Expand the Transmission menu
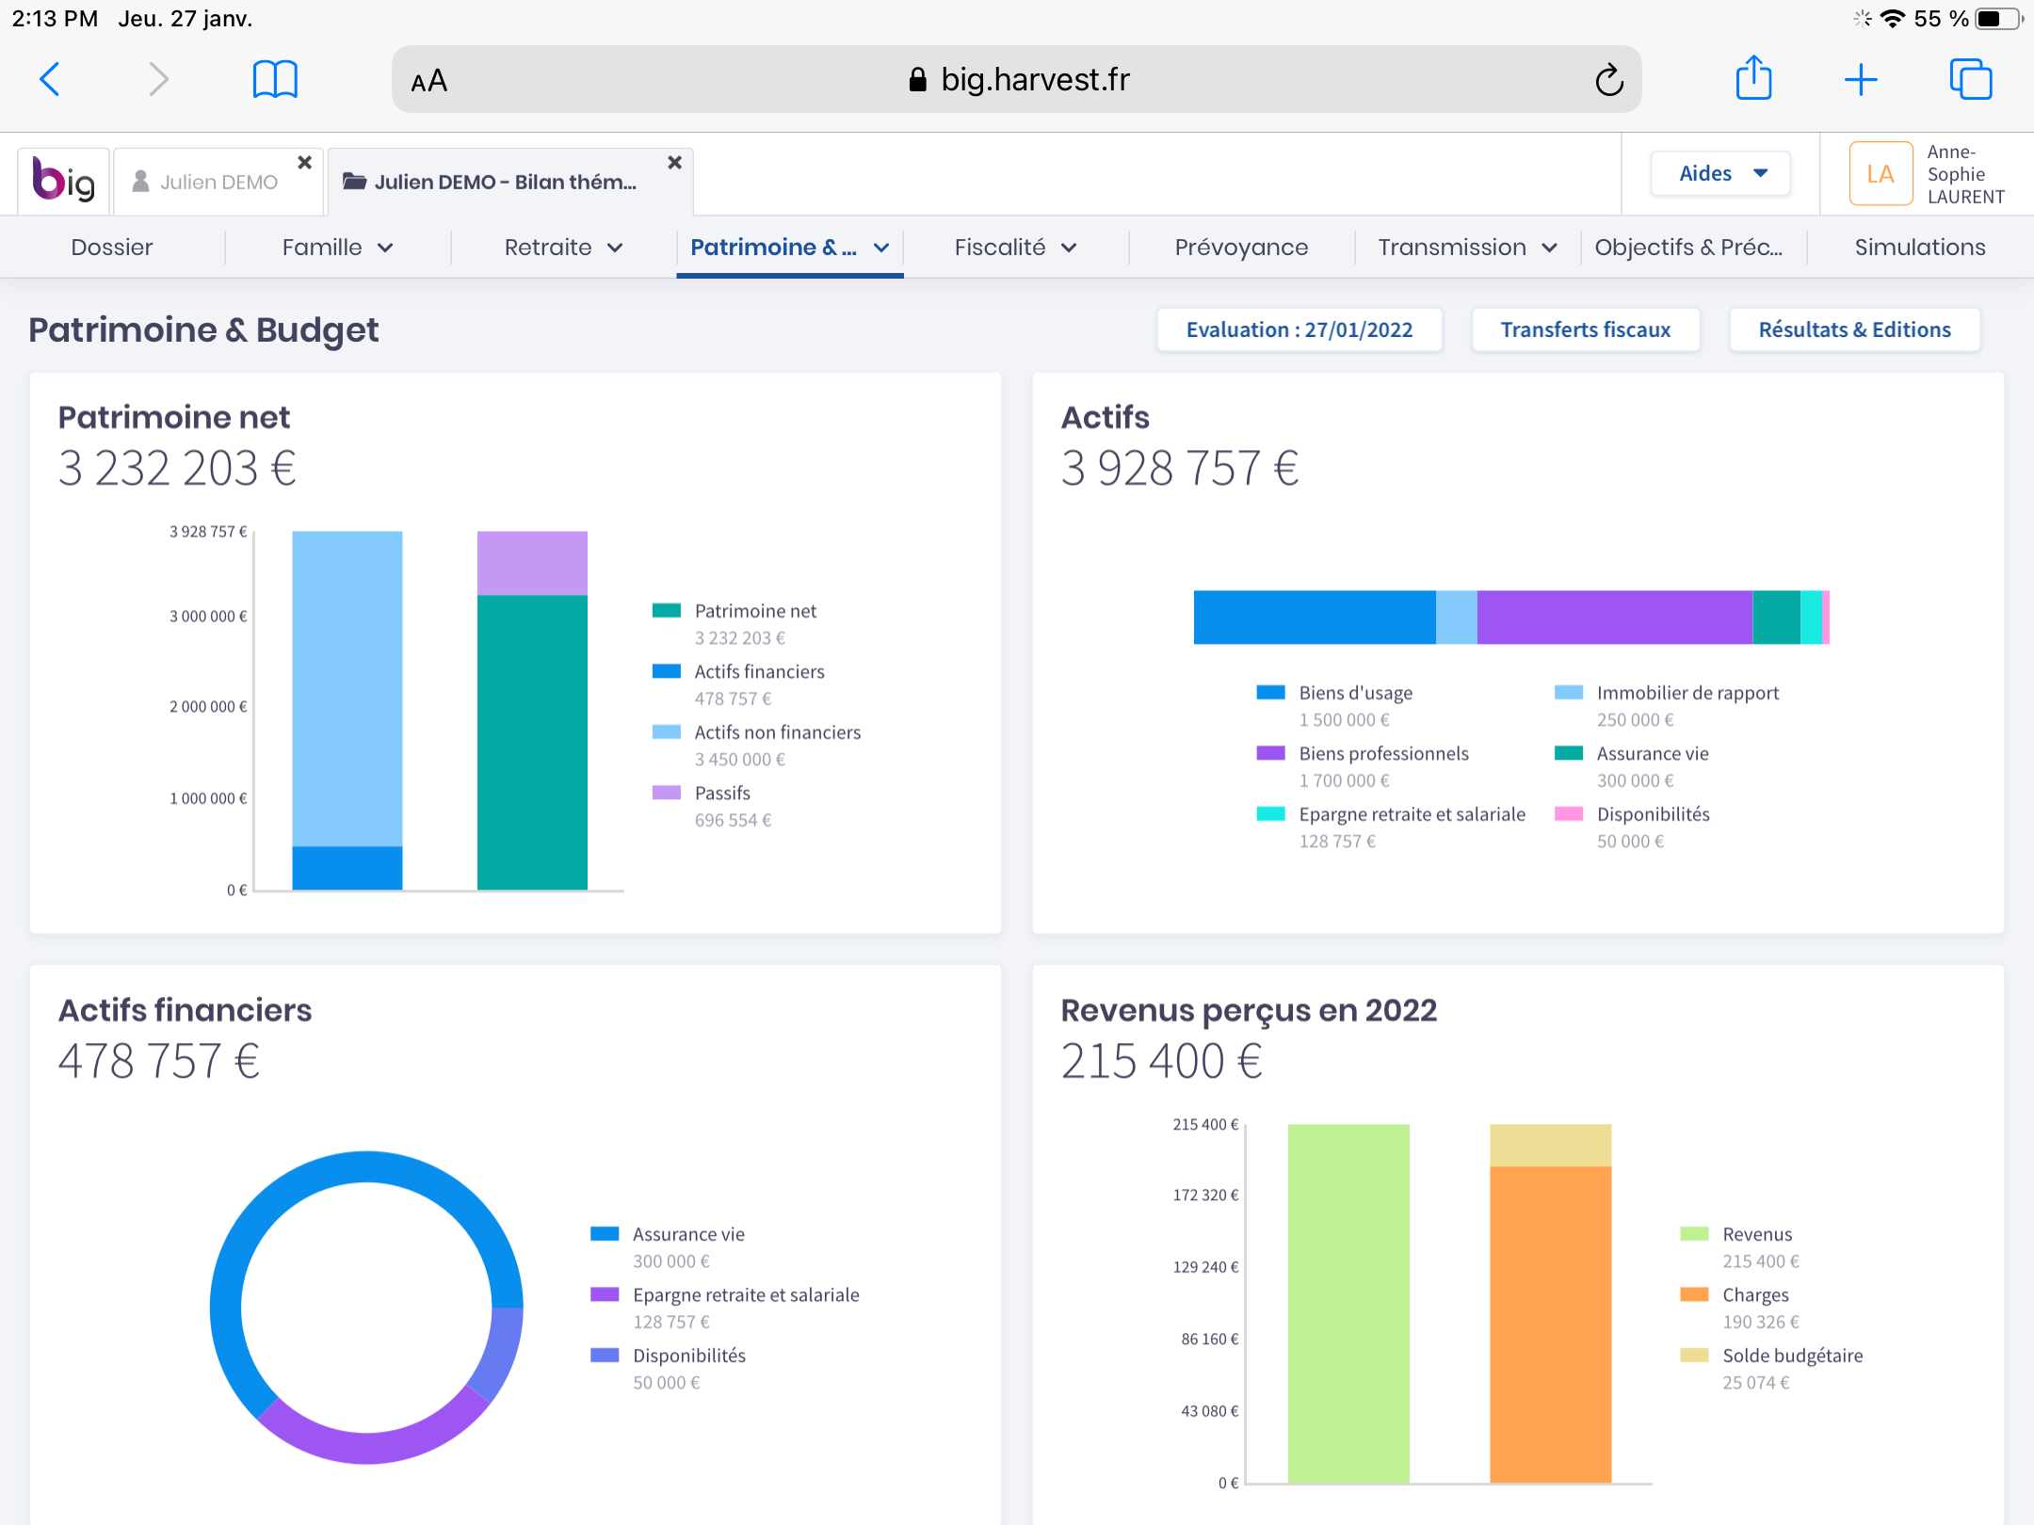This screenshot has height=1525, width=2034. (1467, 248)
